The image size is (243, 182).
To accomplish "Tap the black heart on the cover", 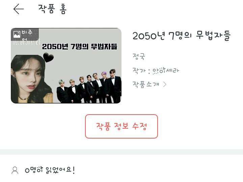I will click(48, 57).
